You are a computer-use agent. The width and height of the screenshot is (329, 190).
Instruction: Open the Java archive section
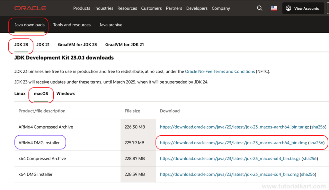111,25
